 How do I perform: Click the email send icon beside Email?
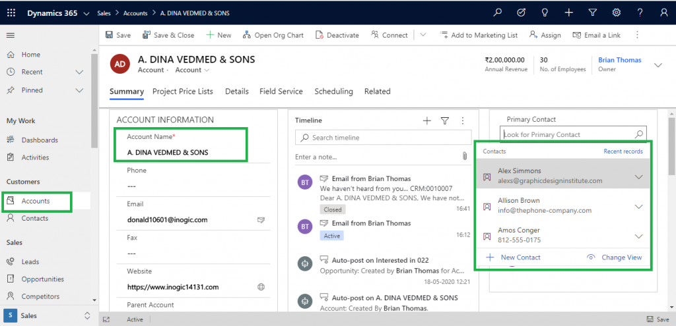pos(261,220)
